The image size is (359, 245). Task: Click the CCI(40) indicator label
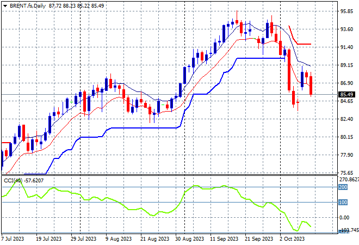(13, 181)
